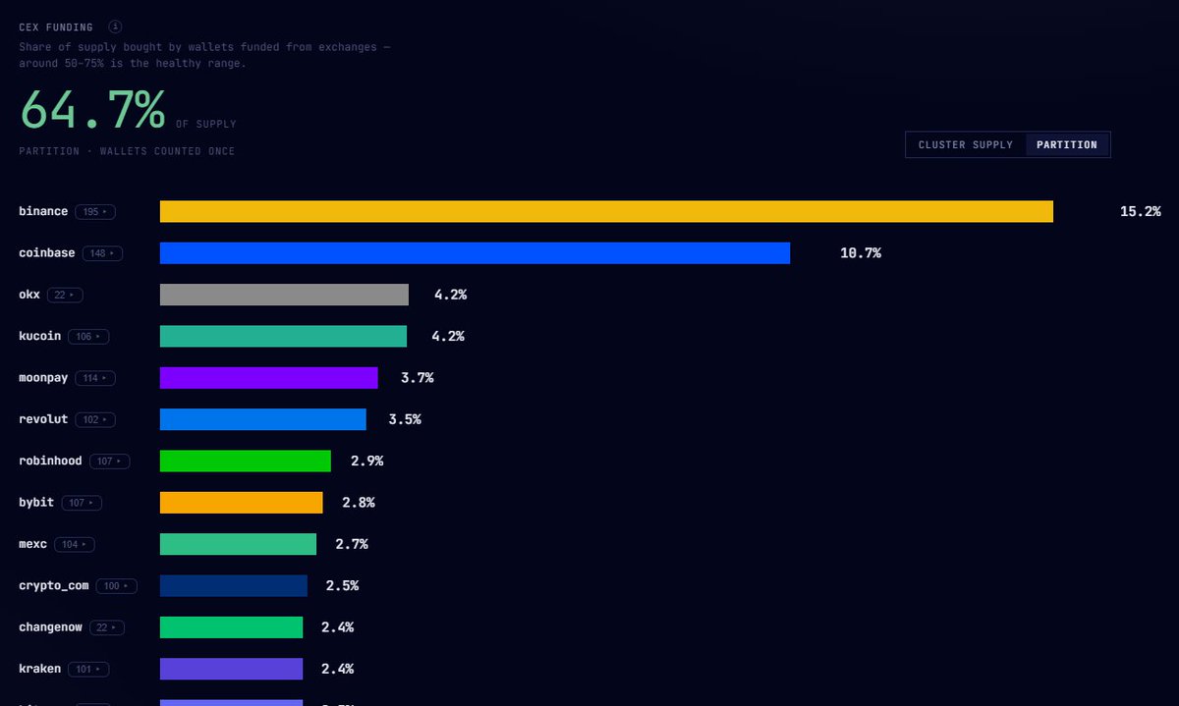Image resolution: width=1179 pixels, height=706 pixels.
Task: Click the 15.2% binance value
Action: pyautogui.click(x=1141, y=212)
